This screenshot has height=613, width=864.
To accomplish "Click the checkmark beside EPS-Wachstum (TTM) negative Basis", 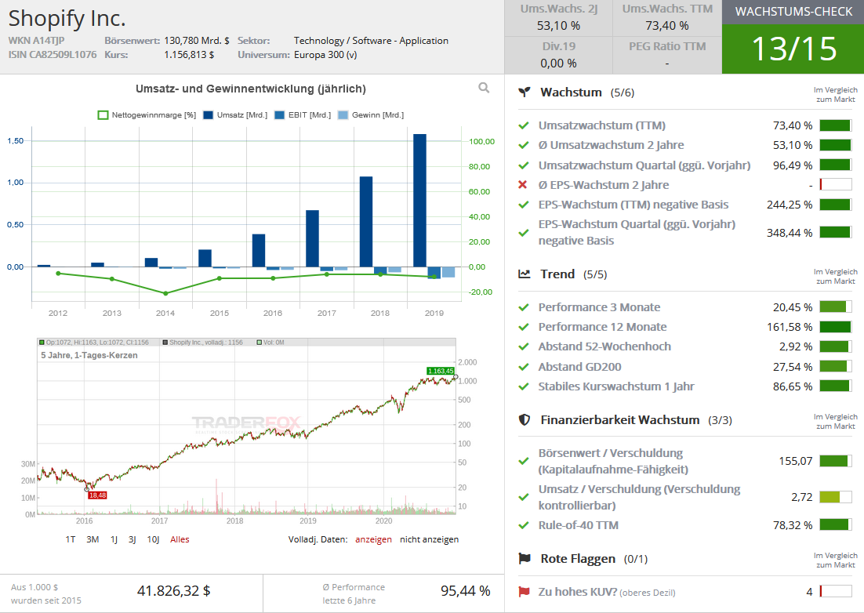I will (524, 205).
